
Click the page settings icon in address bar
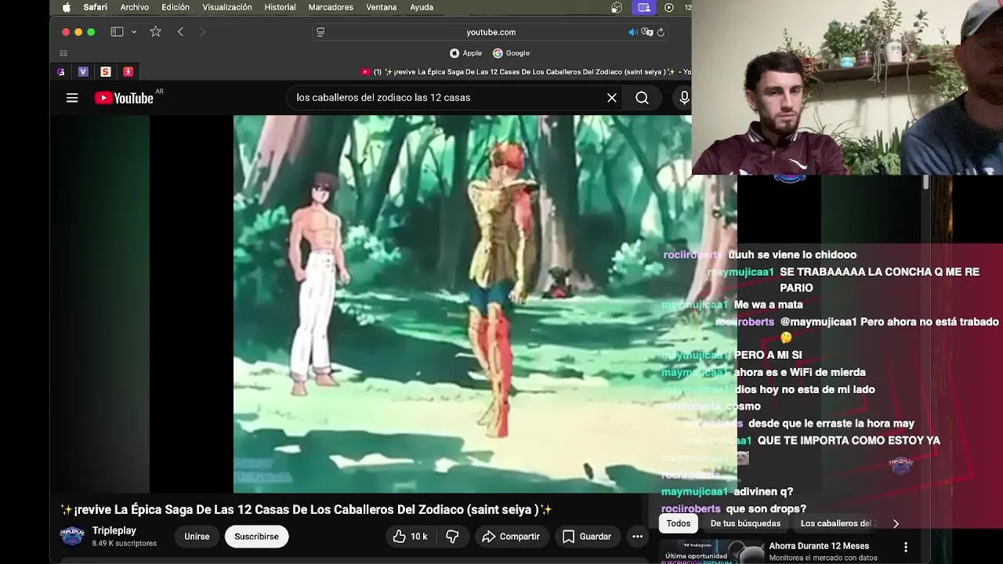(x=320, y=32)
